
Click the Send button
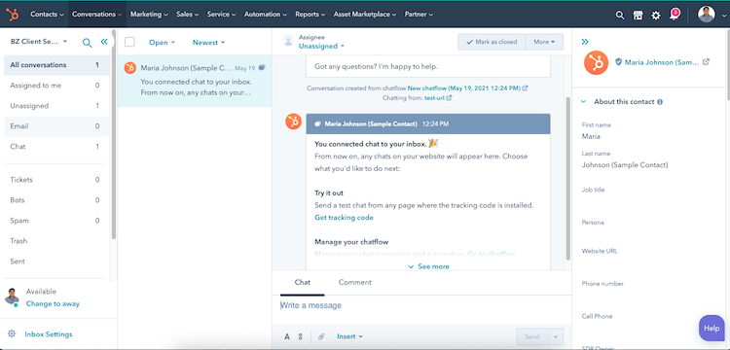click(532, 336)
